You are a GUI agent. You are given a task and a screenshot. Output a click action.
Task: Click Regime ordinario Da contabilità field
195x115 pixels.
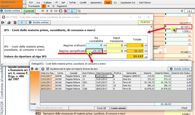pyautogui.click(x=94, y=45)
